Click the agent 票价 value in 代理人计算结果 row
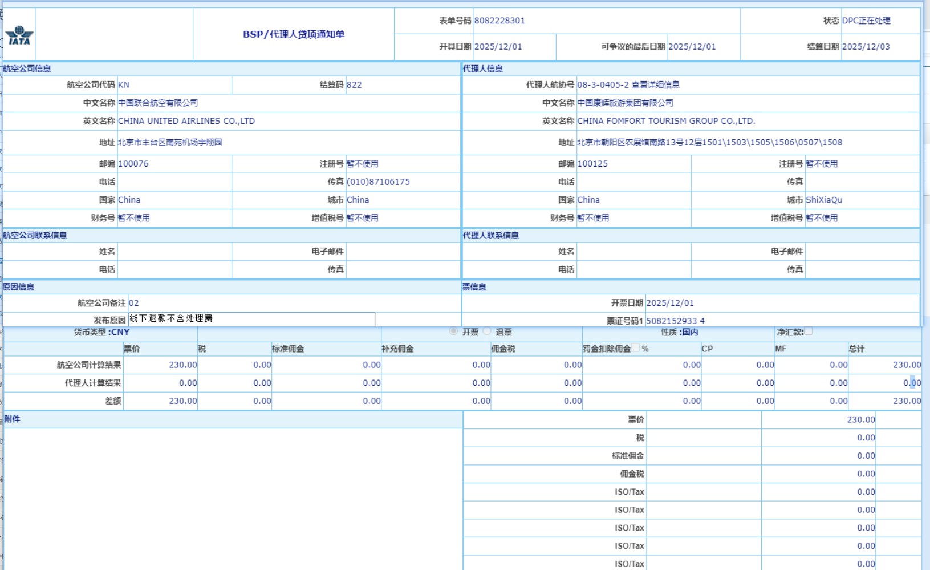Viewport: 930px width, 570px height. click(x=188, y=383)
